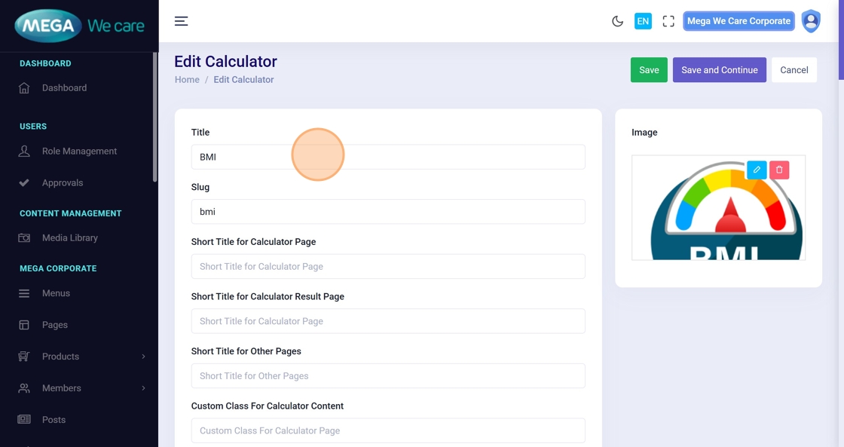Delete the image using red trash icon
The height and width of the screenshot is (447, 844).
point(779,170)
